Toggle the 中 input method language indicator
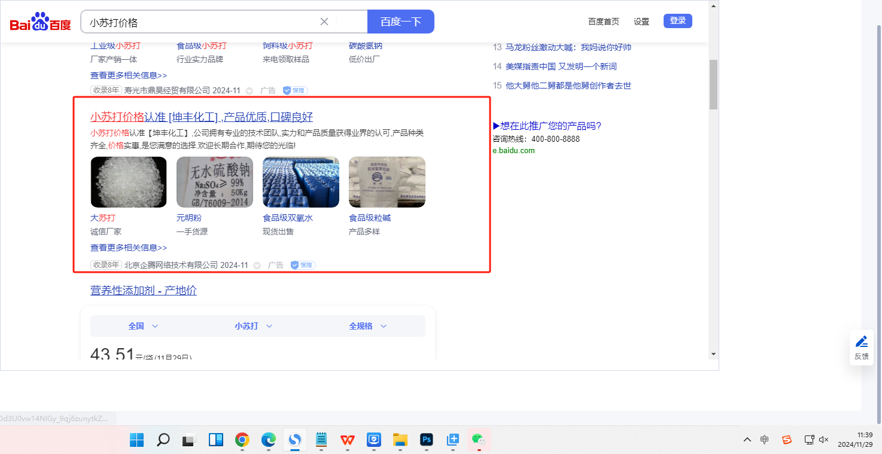The image size is (882, 454). pos(765,440)
